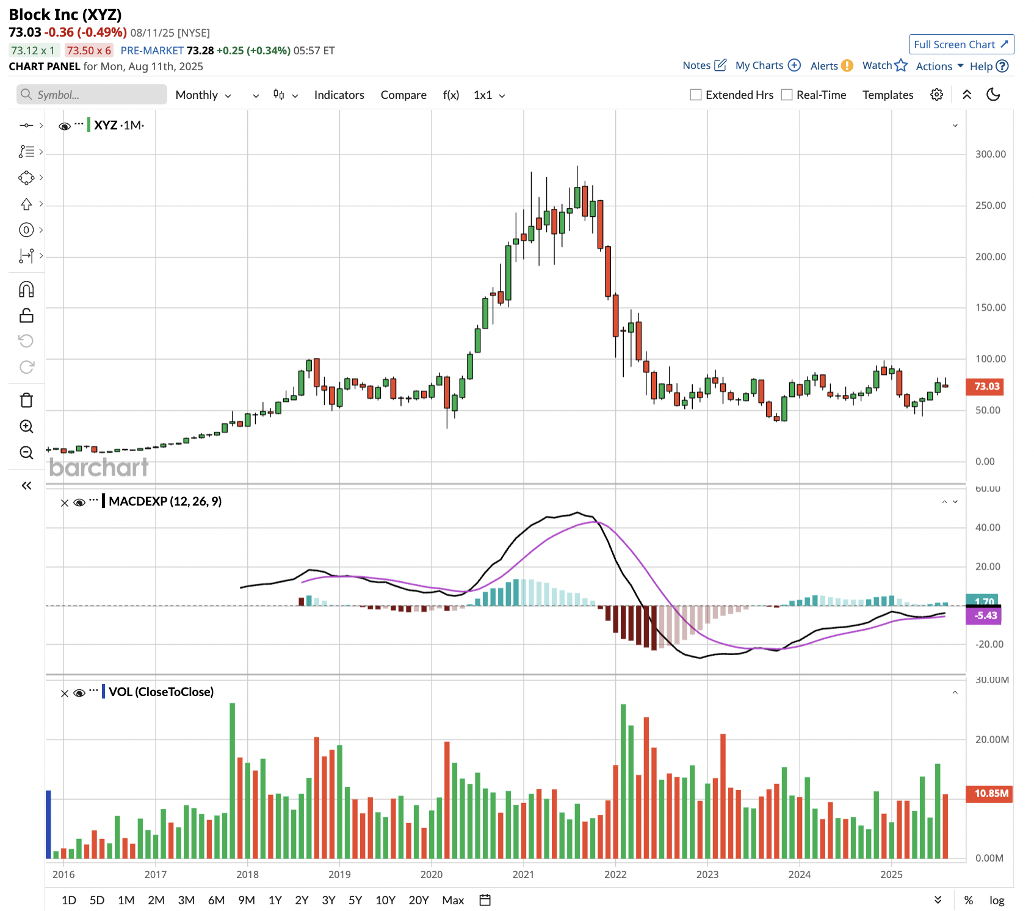The image size is (1034, 911).
Task: Open Help question mark
Action: point(1002,66)
